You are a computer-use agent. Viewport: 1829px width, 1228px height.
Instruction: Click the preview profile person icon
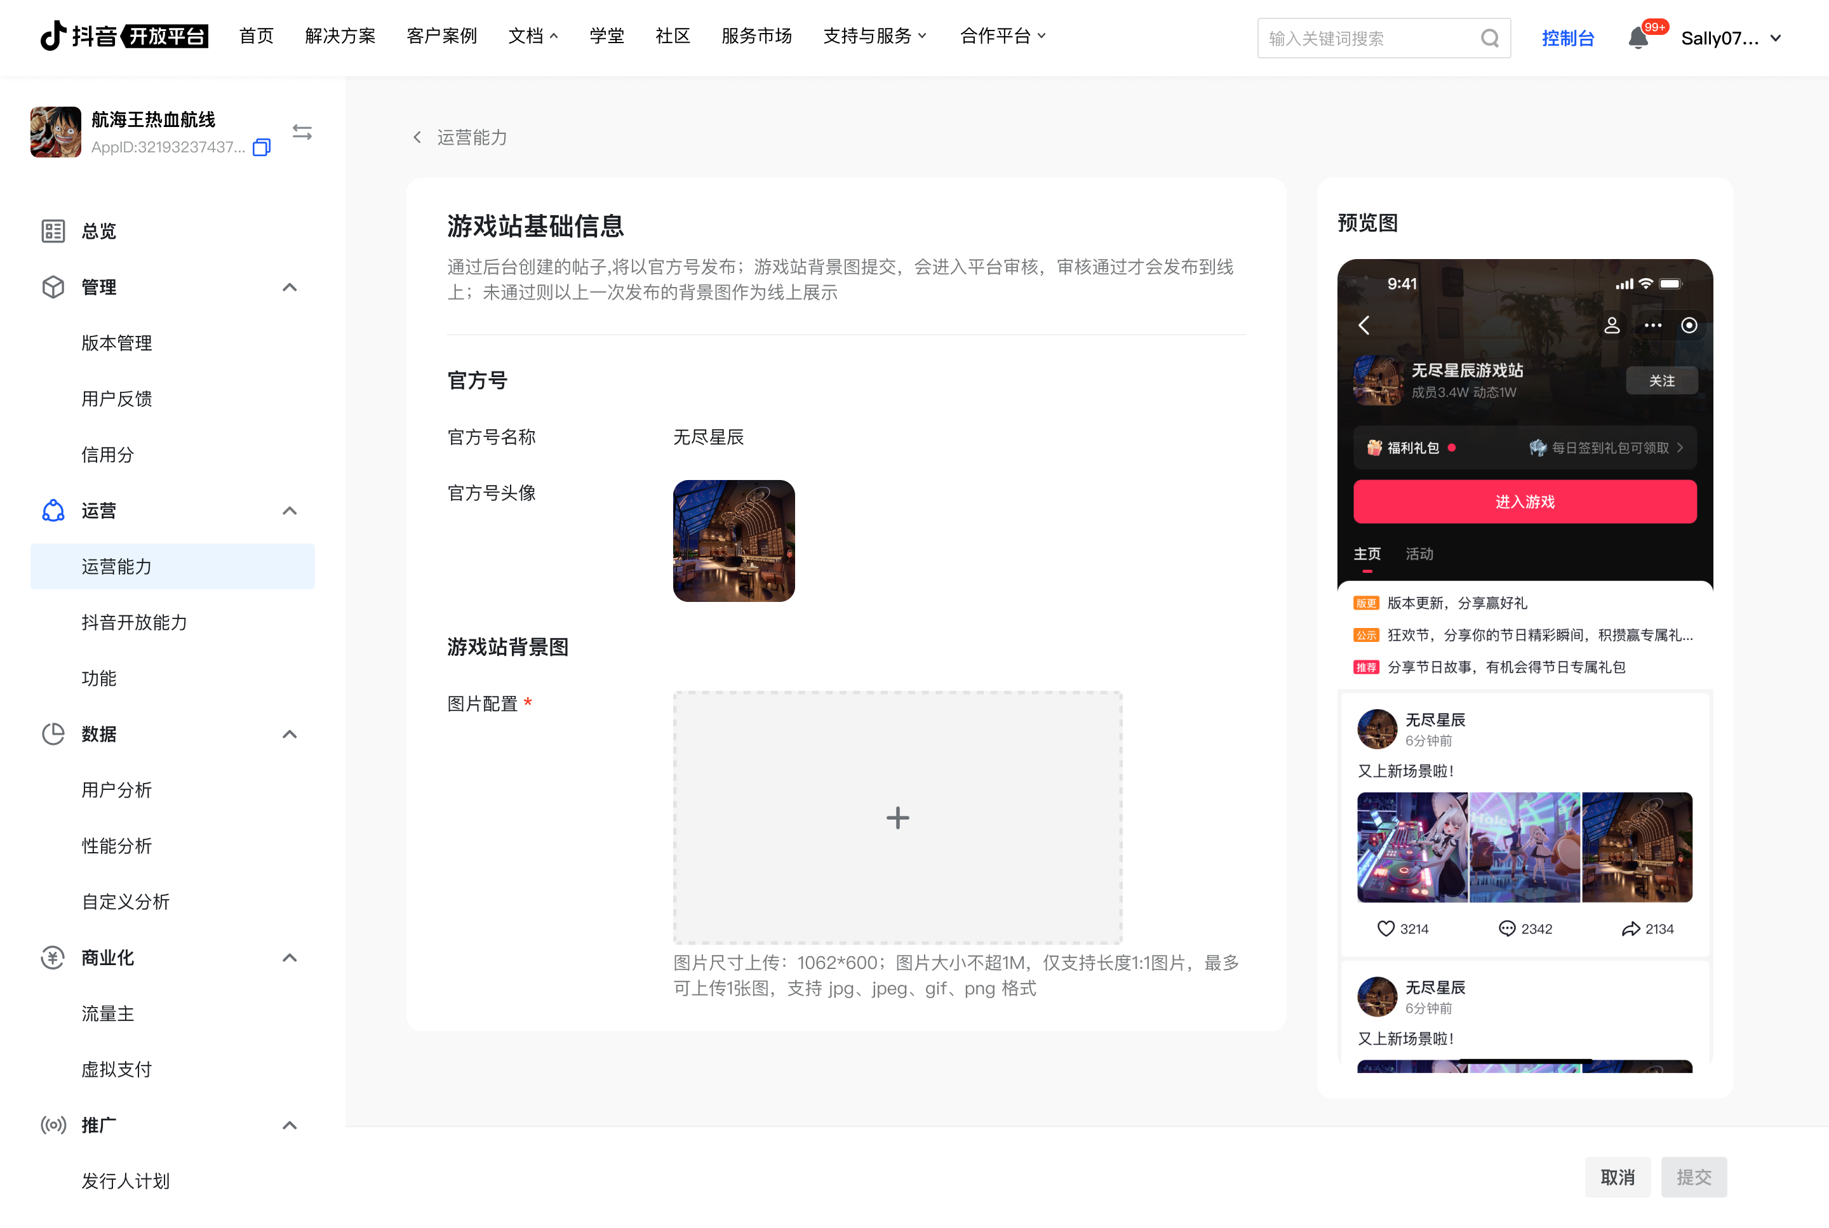coord(1611,325)
